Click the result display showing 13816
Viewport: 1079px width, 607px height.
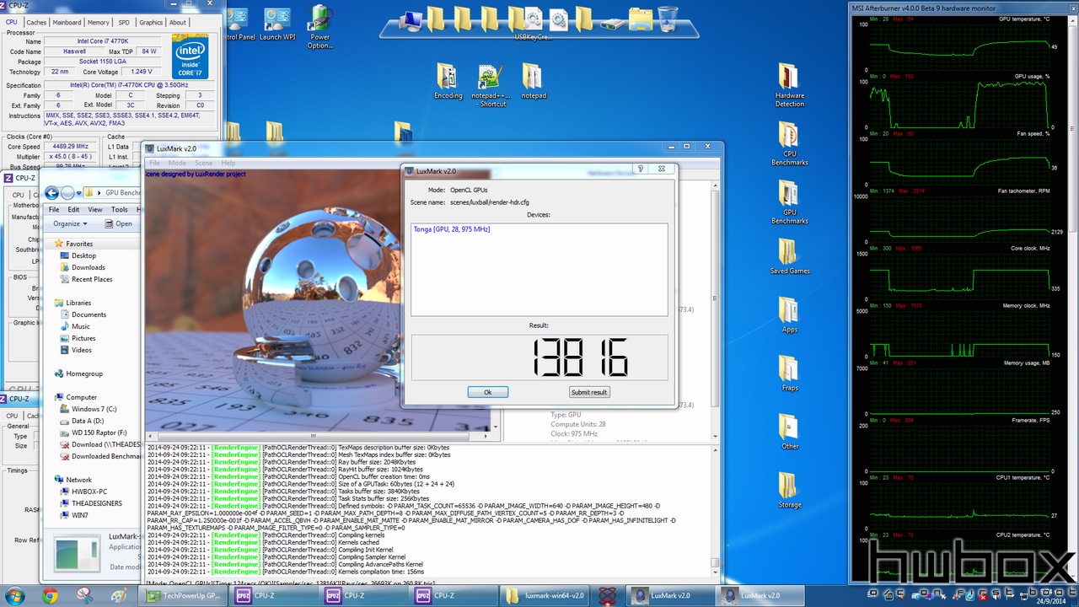[539, 357]
